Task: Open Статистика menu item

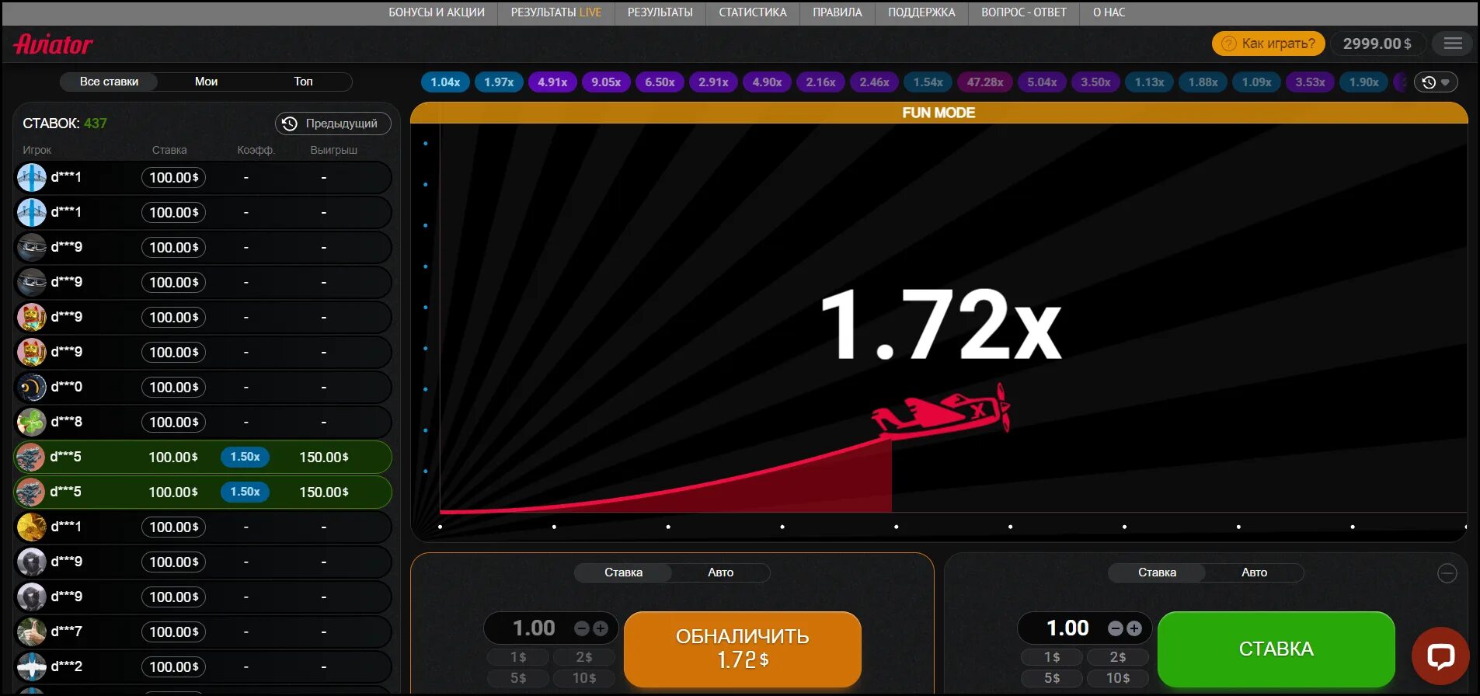Action: tap(753, 12)
